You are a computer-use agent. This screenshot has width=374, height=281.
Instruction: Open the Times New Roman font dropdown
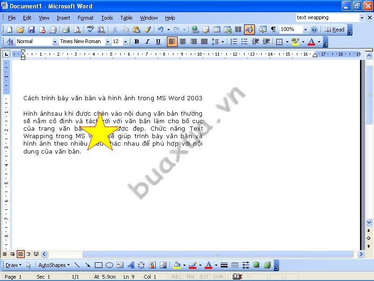click(108, 42)
